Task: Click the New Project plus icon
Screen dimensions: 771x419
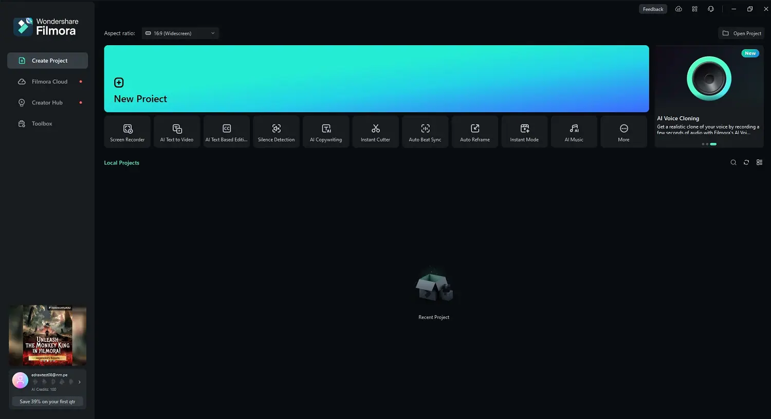Action: tap(119, 82)
